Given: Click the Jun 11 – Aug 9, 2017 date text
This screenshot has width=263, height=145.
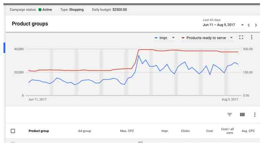Looking at the screenshot, I should [219, 25].
